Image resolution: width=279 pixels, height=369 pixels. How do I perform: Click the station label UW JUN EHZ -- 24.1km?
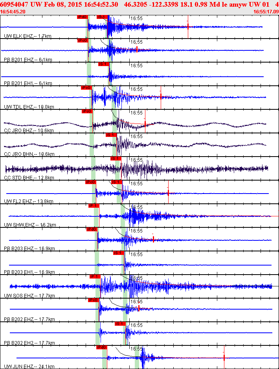coord(29,366)
